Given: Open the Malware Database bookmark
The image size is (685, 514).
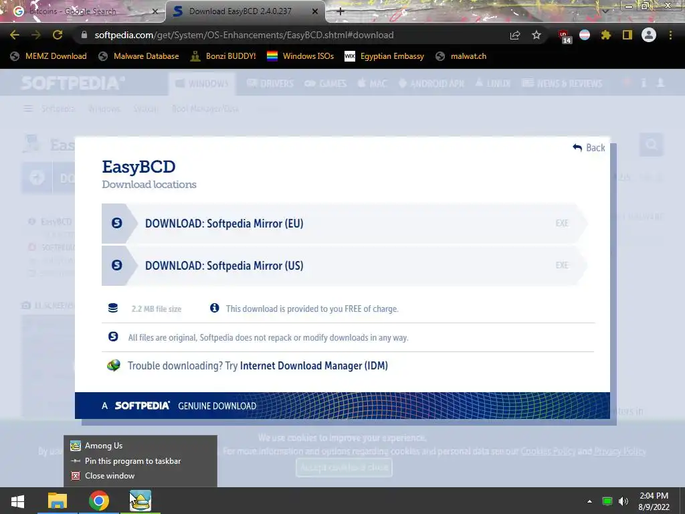Looking at the screenshot, I should tap(138, 56).
